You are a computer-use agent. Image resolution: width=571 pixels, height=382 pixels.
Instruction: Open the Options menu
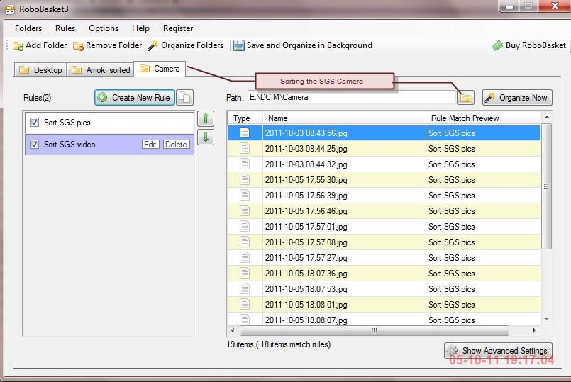point(104,28)
